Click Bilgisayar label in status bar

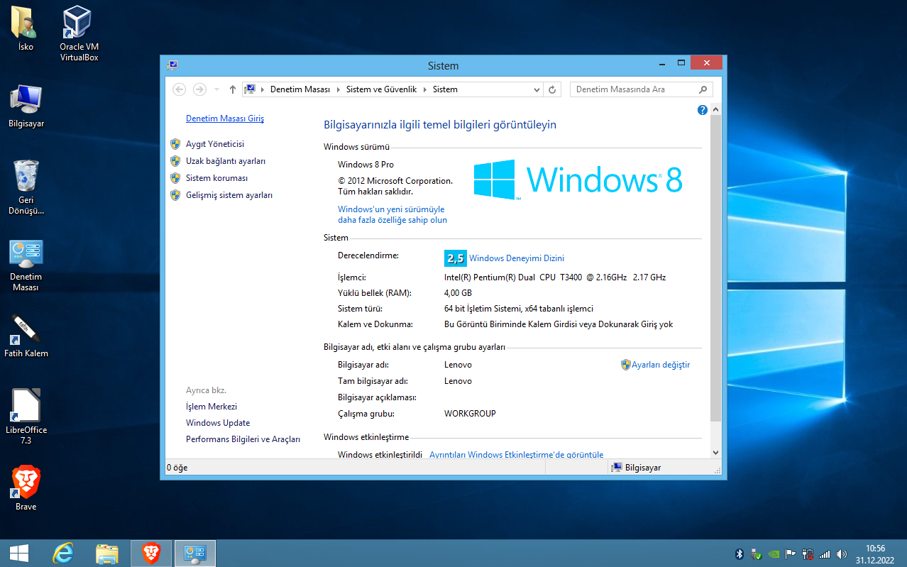(x=642, y=468)
